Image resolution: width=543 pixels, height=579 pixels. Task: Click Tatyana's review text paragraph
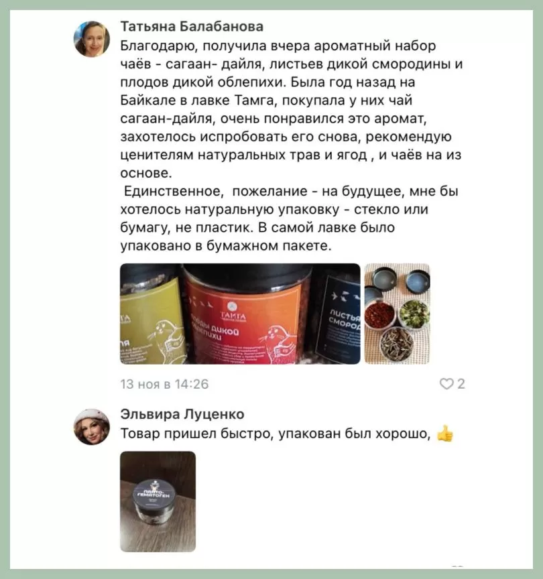291,145
